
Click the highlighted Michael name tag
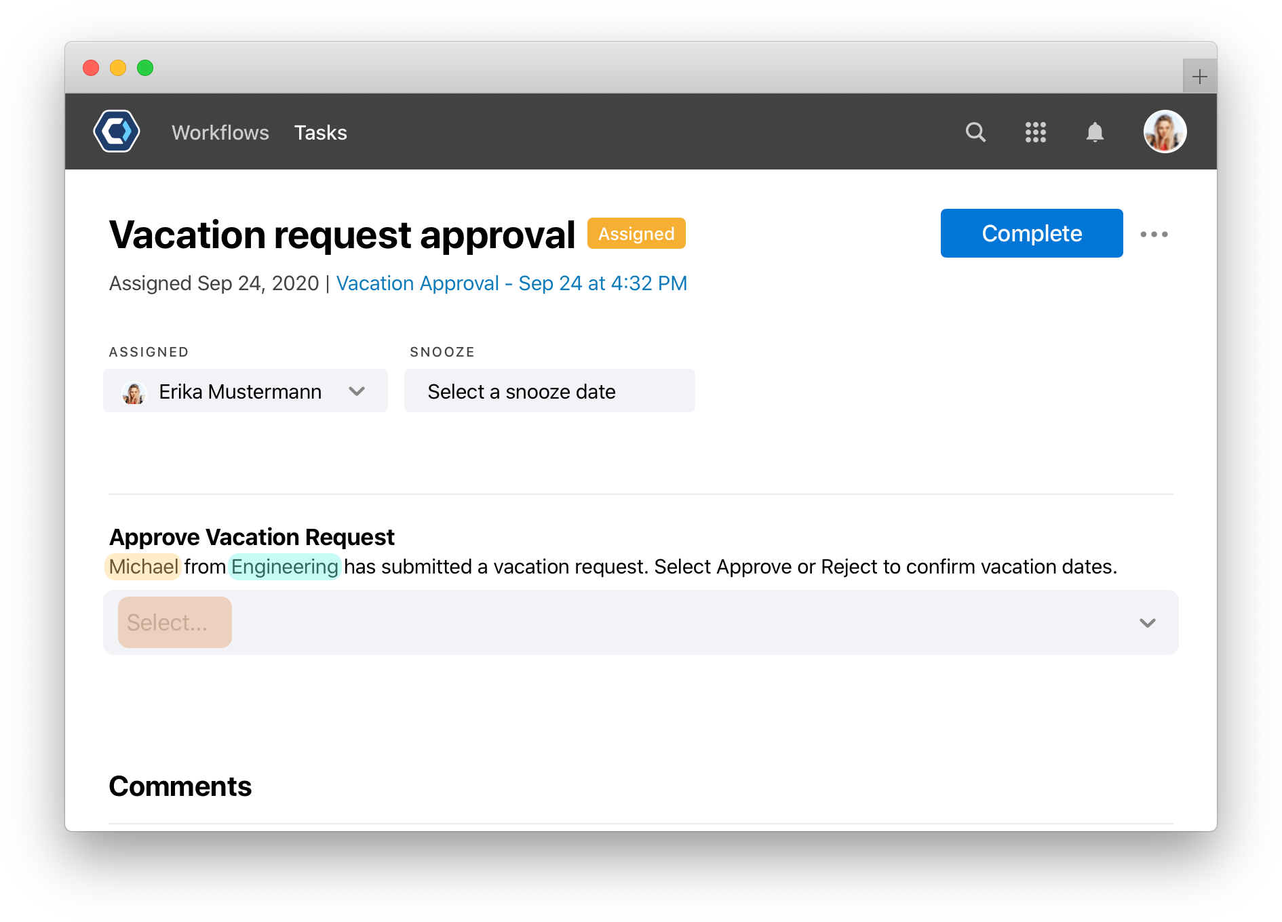click(143, 567)
